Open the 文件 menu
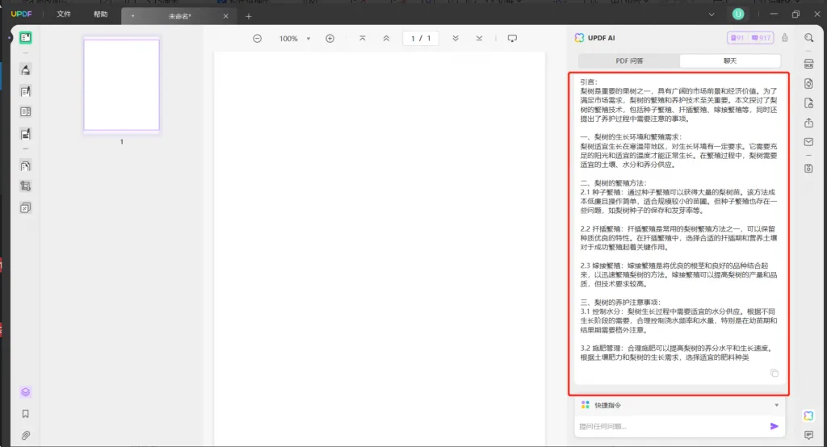Screen dimensions: 827x447 click(x=64, y=15)
